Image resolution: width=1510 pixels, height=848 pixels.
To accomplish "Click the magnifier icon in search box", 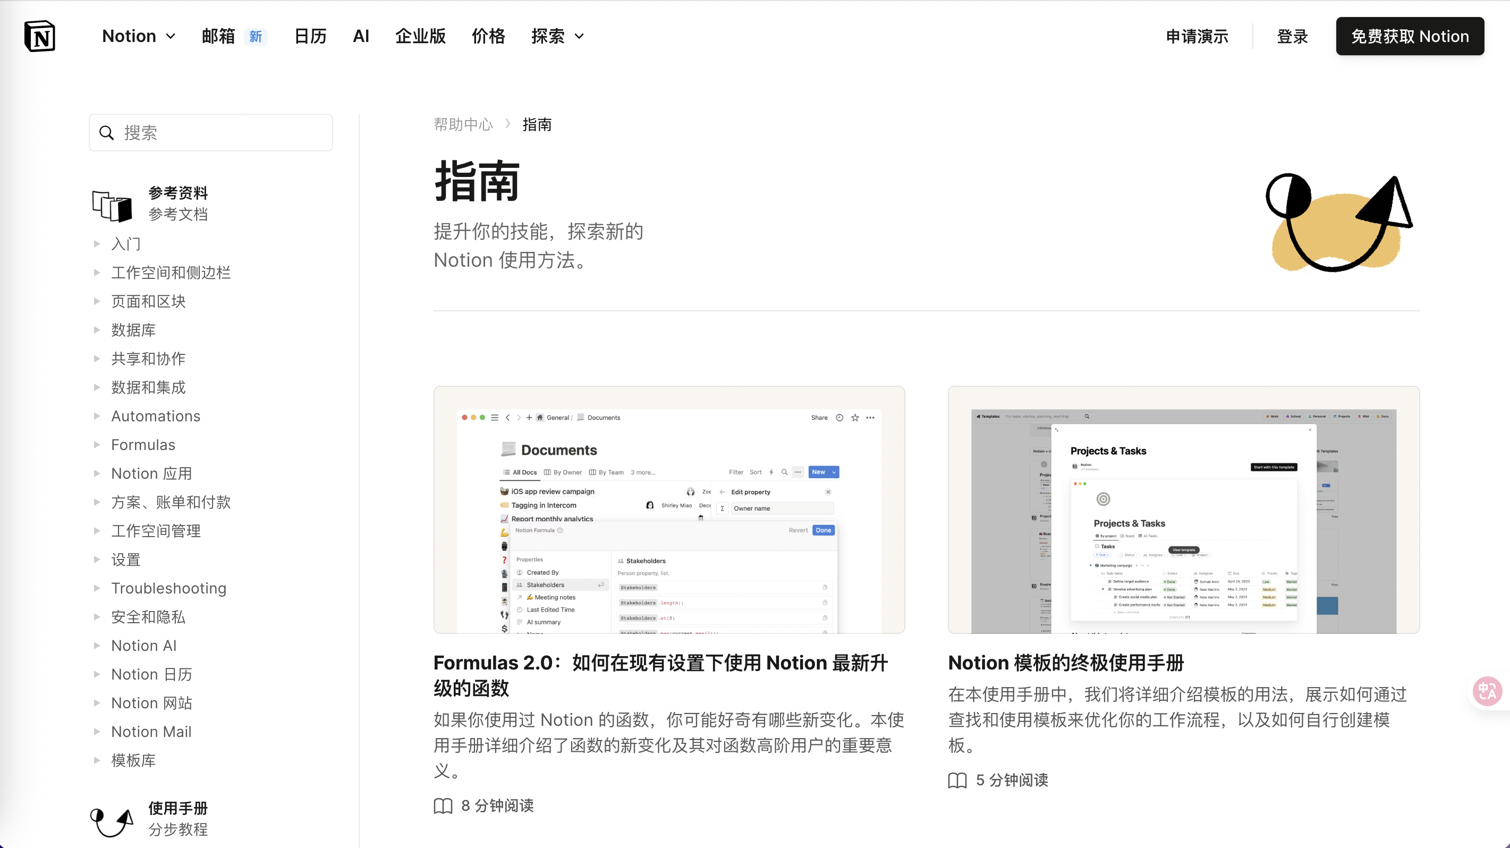I will [x=106, y=133].
